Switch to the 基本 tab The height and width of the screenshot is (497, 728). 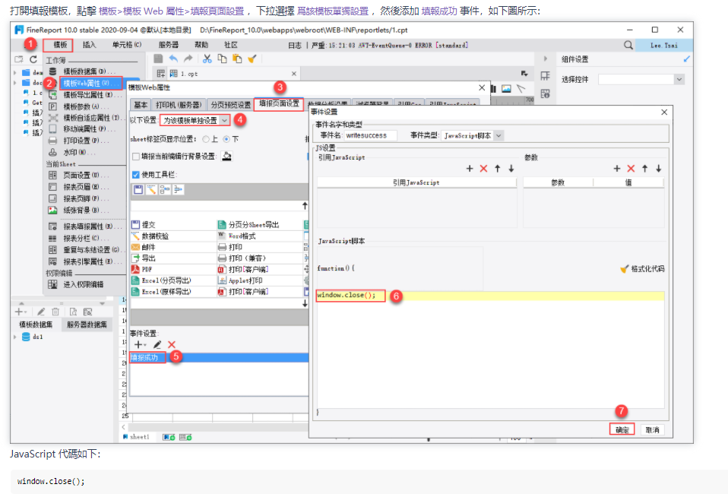point(141,105)
